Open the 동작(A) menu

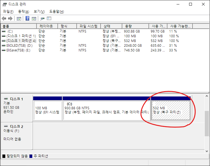(24, 12)
